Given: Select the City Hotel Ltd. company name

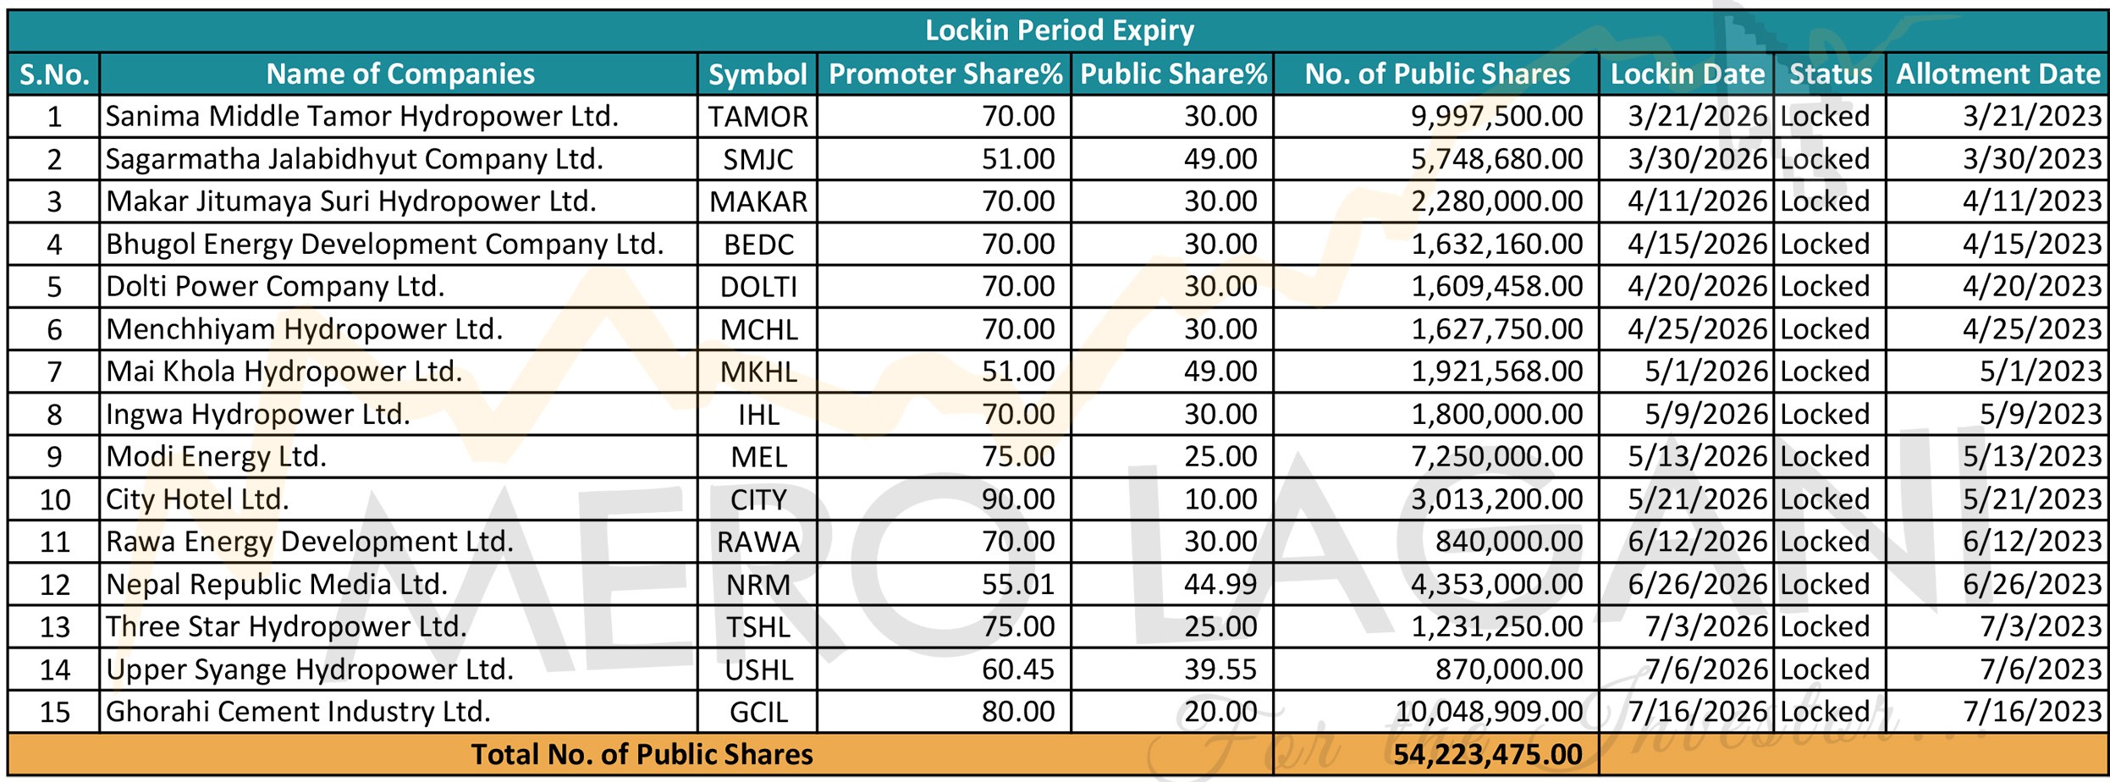Looking at the screenshot, I should 197,499.
